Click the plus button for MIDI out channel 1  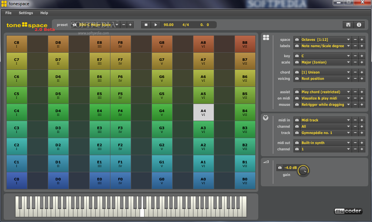pyautogui.click(x=362, y=149)
